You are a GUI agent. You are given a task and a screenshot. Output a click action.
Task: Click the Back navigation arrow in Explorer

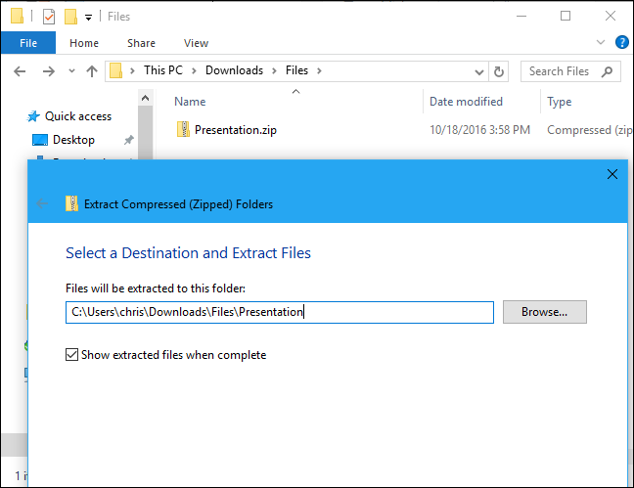[x=22, y=71]
